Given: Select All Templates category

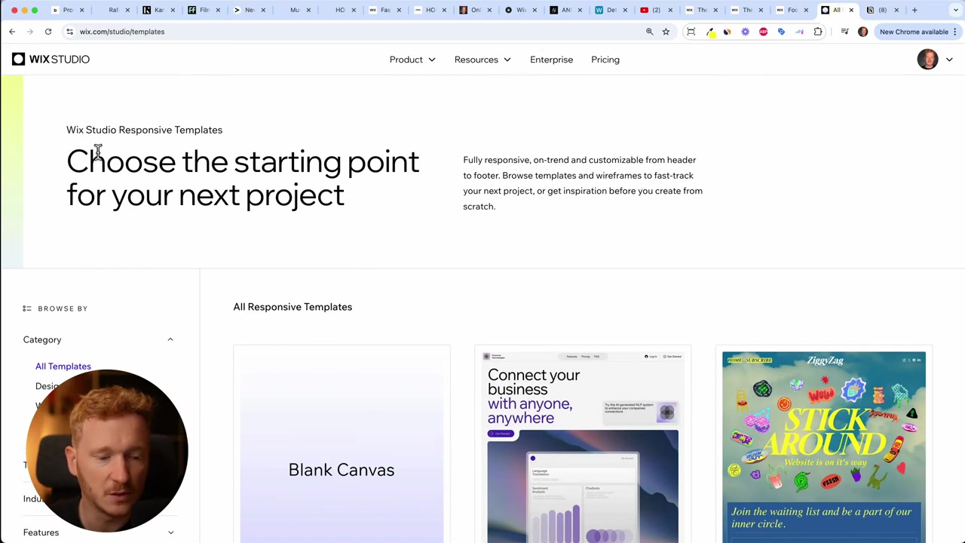Looking at the screenshot, I should (x=63, y=367).
